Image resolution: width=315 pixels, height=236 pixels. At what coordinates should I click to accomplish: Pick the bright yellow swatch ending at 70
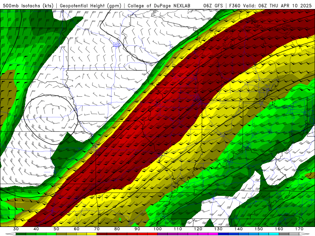point(92,234)
